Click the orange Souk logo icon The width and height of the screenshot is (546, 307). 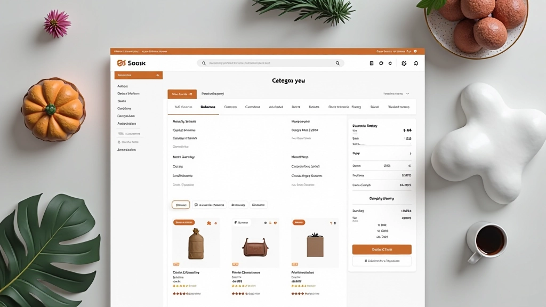pyautogui.click(x=122, y=62)
